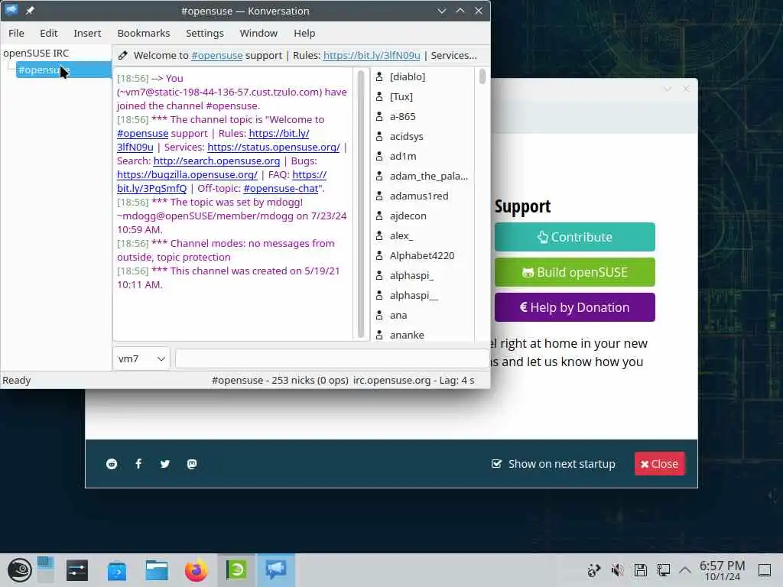Open the Window menu
This screenshot has width=783, height=587.
pos(258,33)
